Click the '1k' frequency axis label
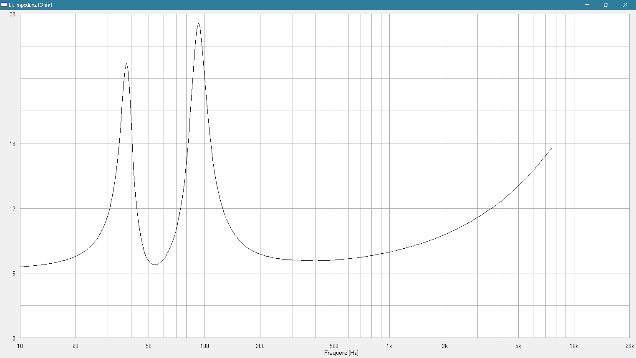 389,346
